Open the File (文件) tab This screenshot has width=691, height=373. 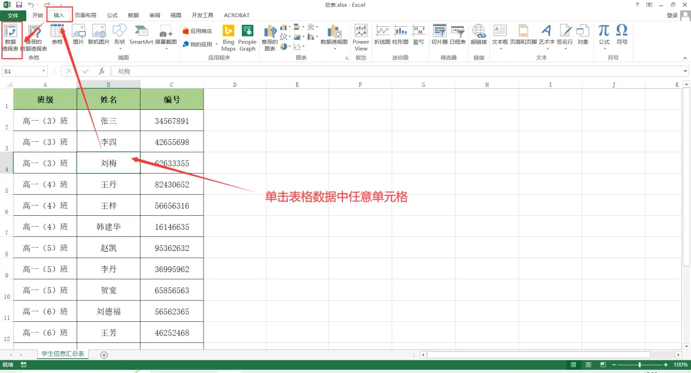13,15
